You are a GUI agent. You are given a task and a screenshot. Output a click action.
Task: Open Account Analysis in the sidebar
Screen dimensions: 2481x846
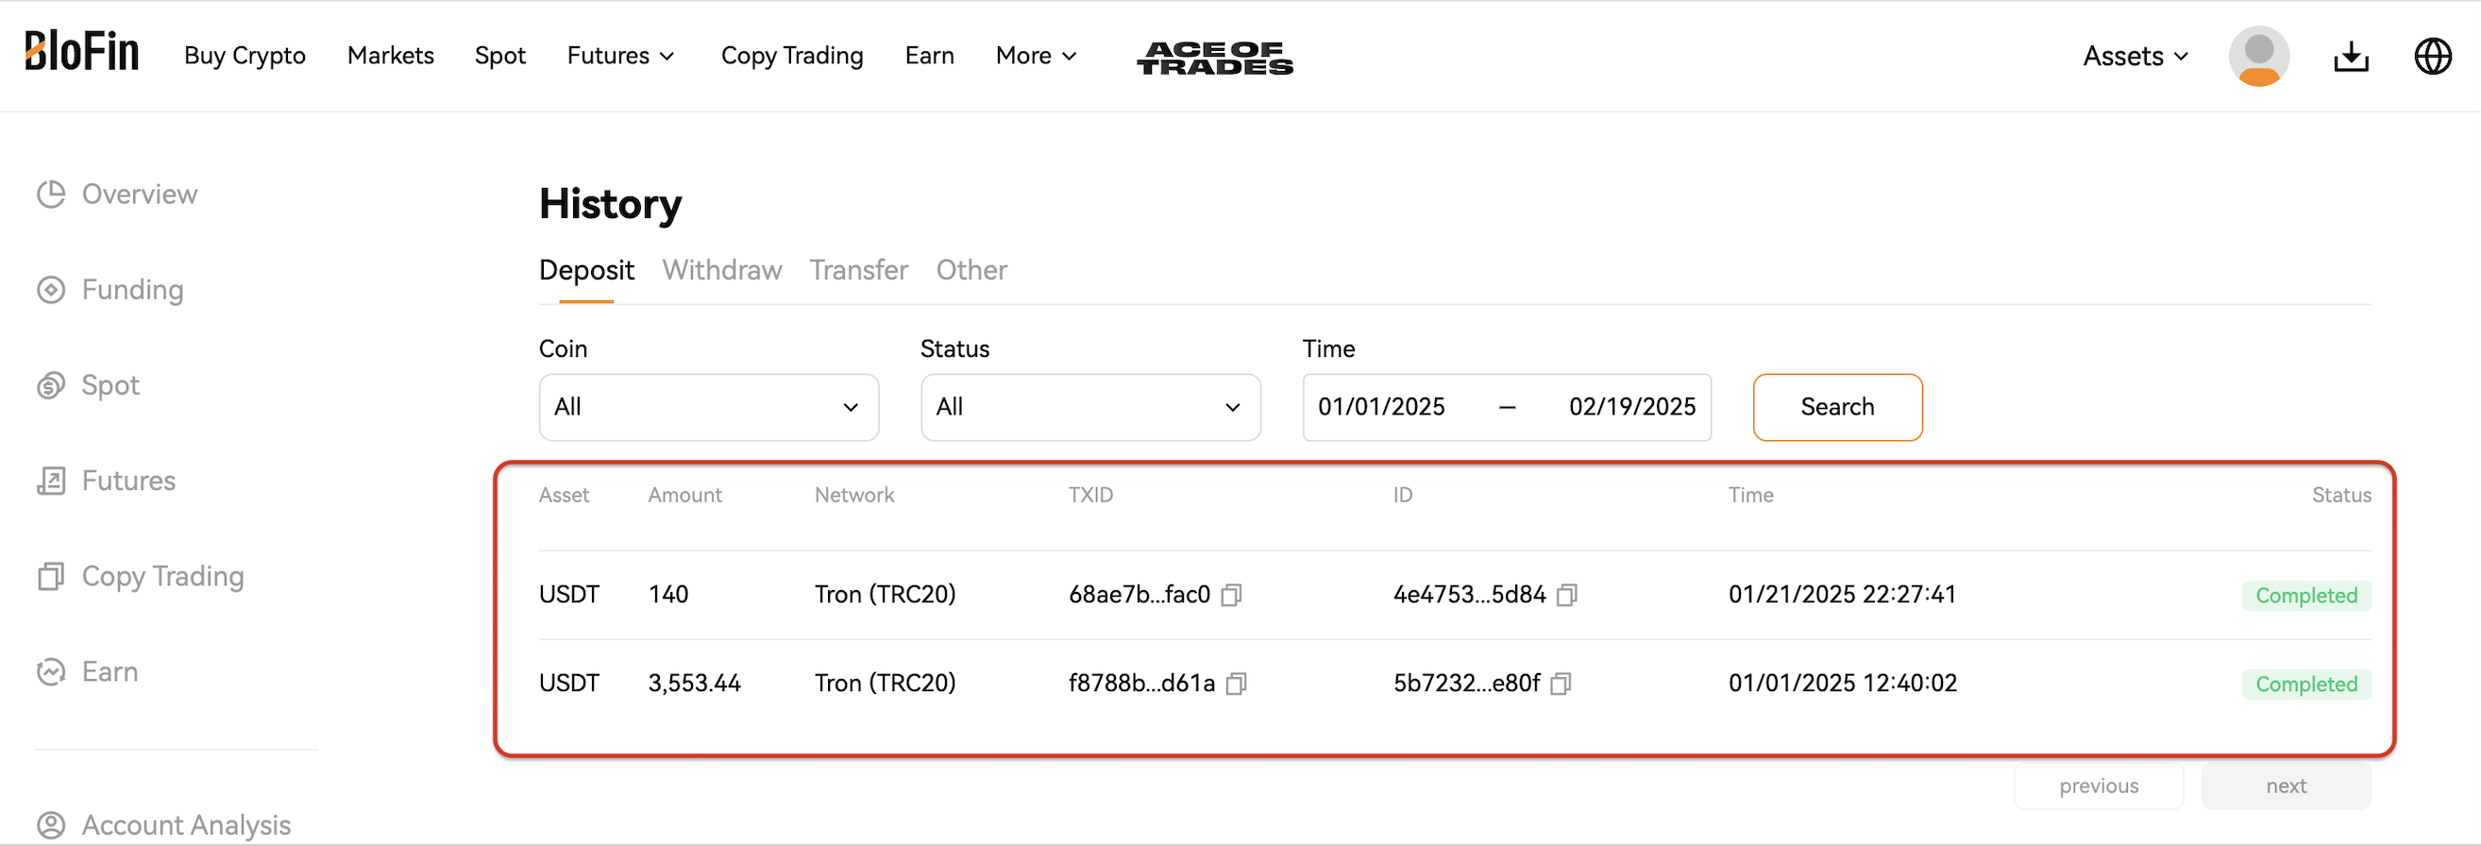(x=186, y=826)
